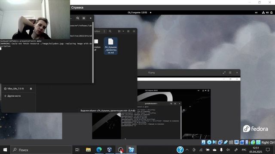Open the Windows notification center

(x=268, y=150)
